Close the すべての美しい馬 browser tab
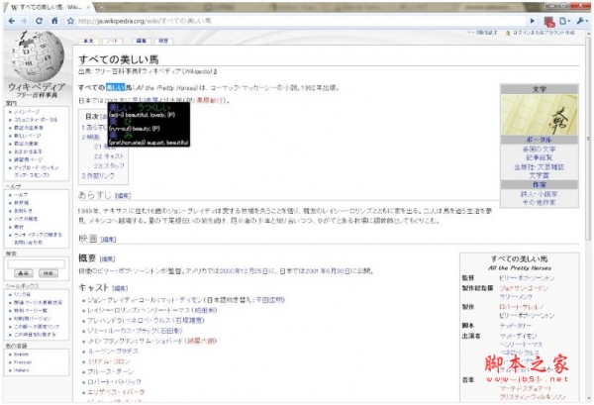594x405 pixels. pos(88,7)
